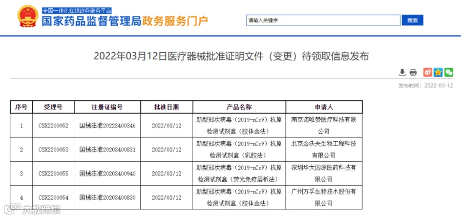Screen dimensions: 461x218
Task: Focus the 请输入关键字 search field
Action: pyautogui.click(x=323, y=20)
